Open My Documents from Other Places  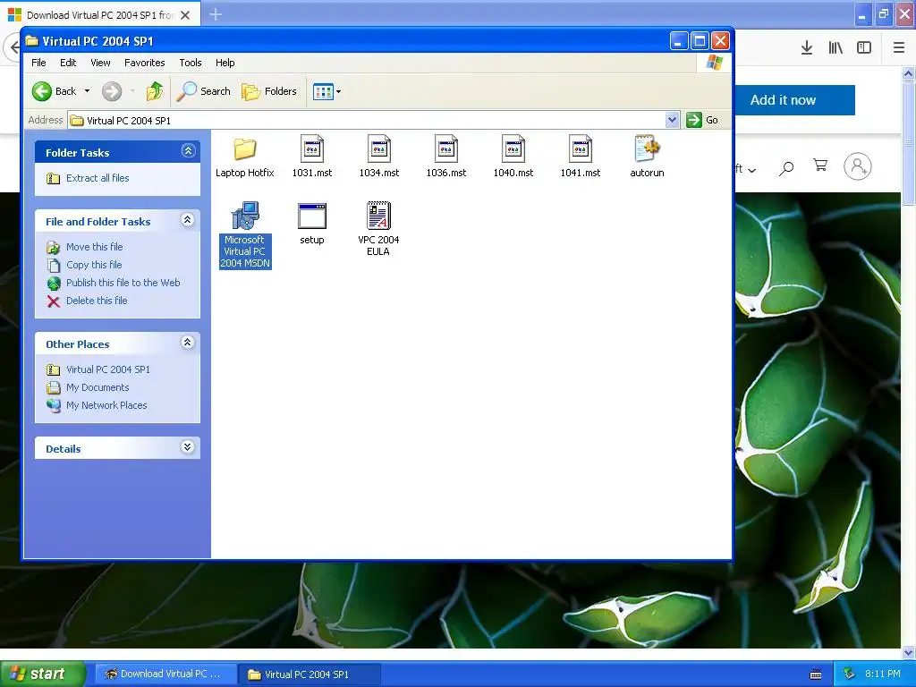(98, 388)
